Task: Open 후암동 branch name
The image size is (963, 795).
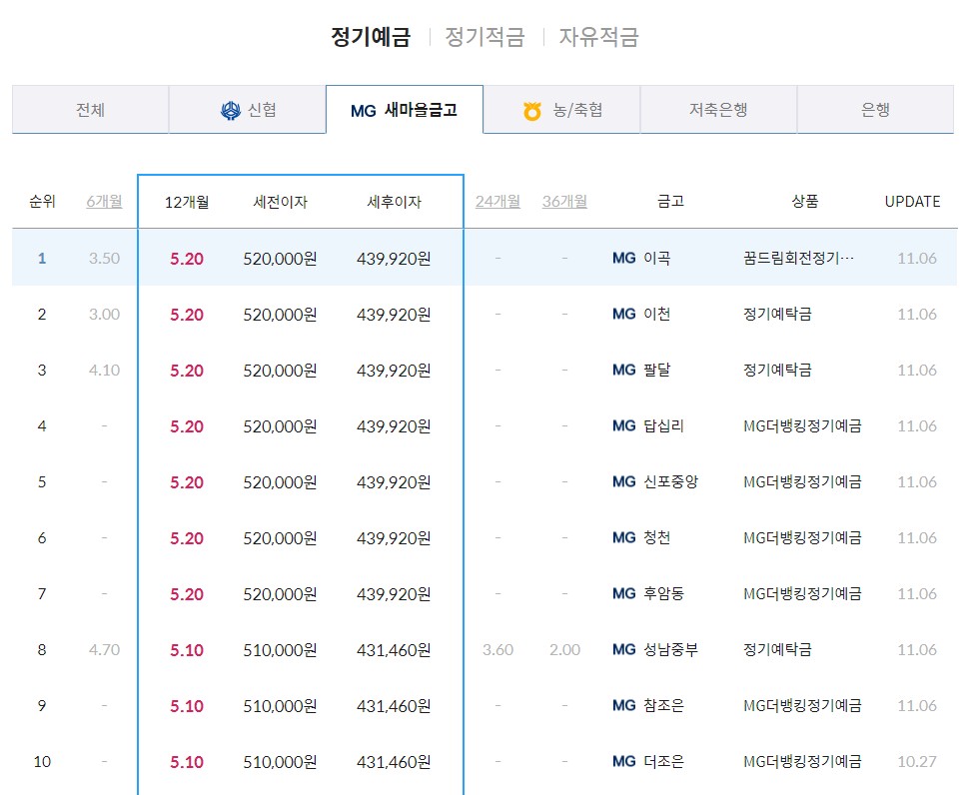Action: tap(663, 593)
